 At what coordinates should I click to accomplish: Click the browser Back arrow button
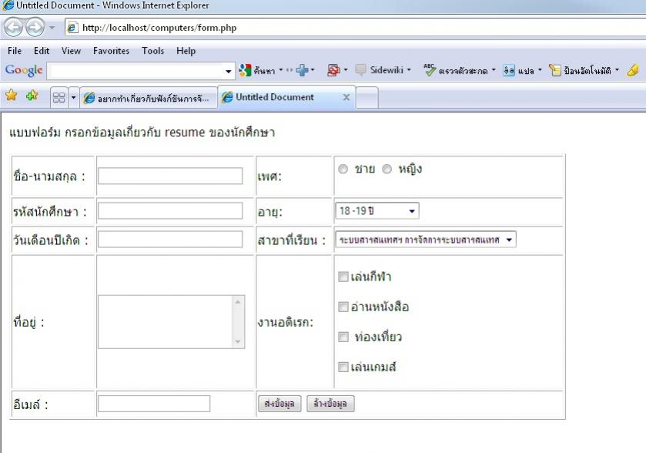point(14,28)
